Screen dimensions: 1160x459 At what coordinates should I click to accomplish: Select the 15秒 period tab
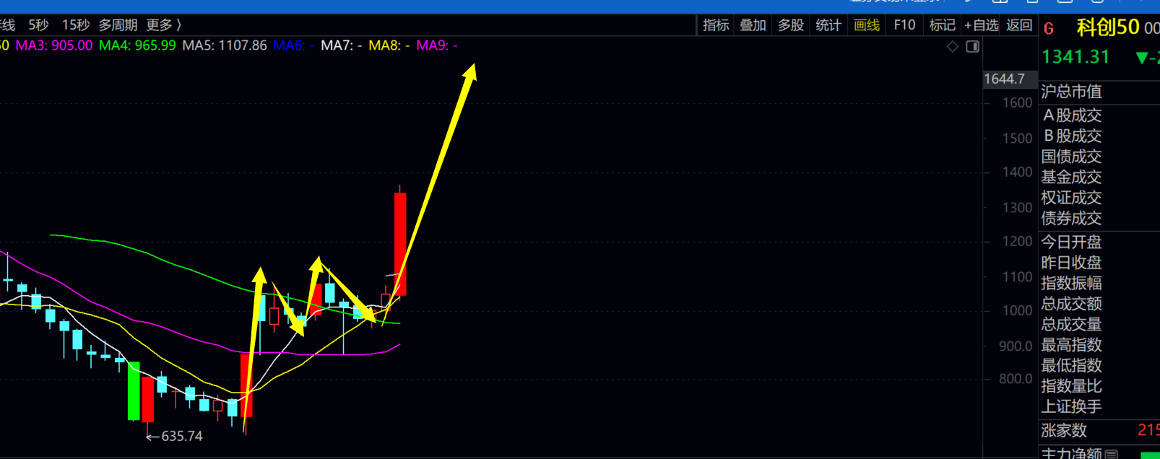pos(76,25)
